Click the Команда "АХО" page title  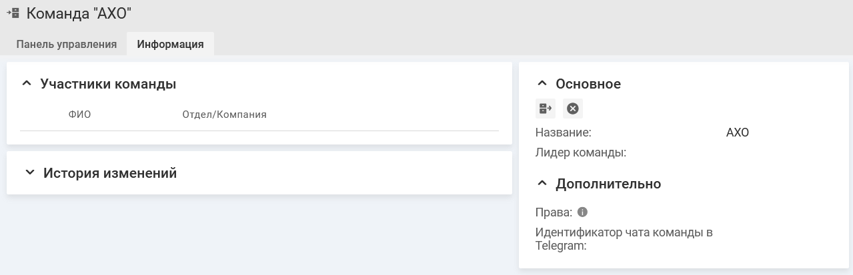(x=79, y=13)
